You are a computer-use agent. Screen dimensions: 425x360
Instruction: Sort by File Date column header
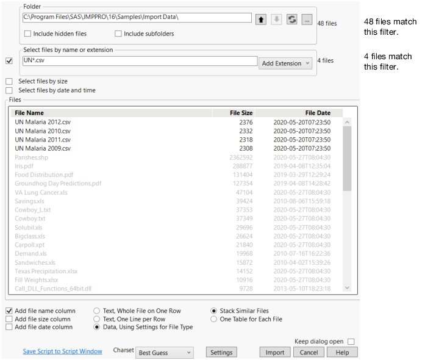point(299,113)
